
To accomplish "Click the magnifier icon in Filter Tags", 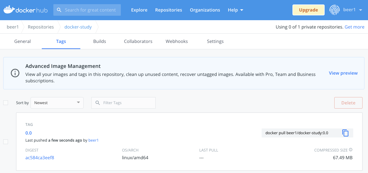I will tap(97, 103).
